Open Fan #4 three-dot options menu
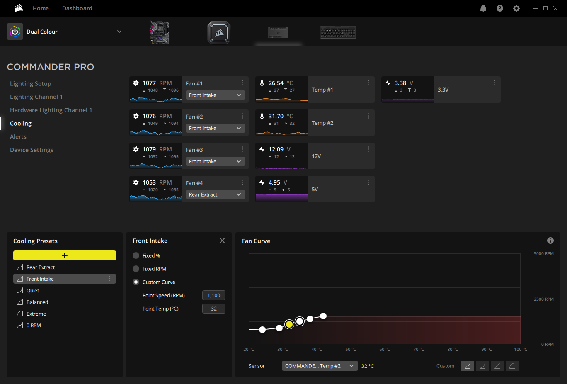This screenshot has height=384, width=567. click(x=242, y=182)
